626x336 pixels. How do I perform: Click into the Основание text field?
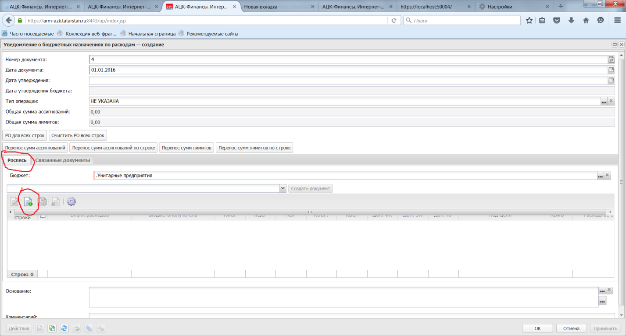tap(343, 297)
